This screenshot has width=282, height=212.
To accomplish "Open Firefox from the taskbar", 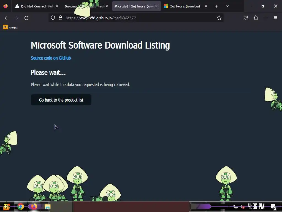I will [x=34, y=206].
